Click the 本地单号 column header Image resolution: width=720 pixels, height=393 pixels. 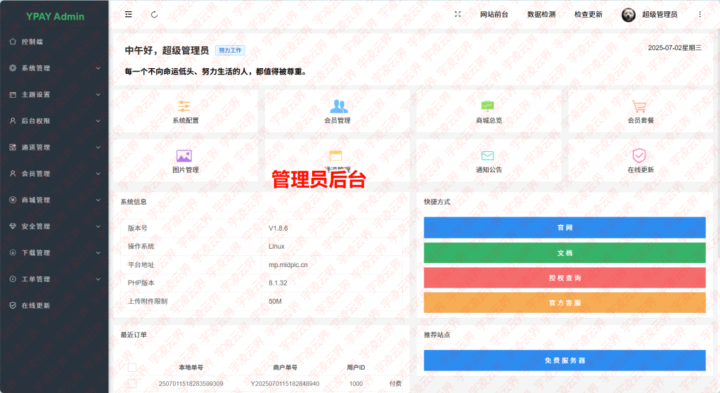coord(191,367)
